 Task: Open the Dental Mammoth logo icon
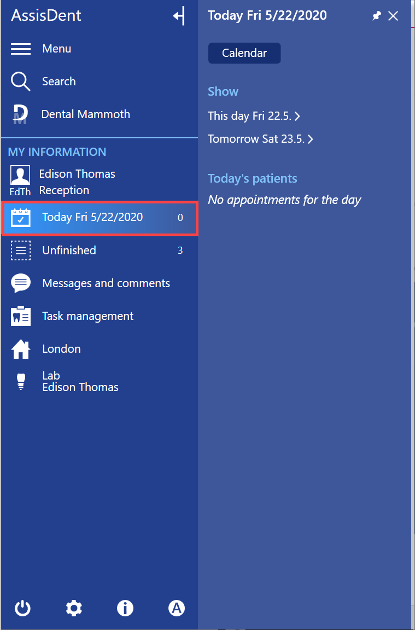[20, 114]
